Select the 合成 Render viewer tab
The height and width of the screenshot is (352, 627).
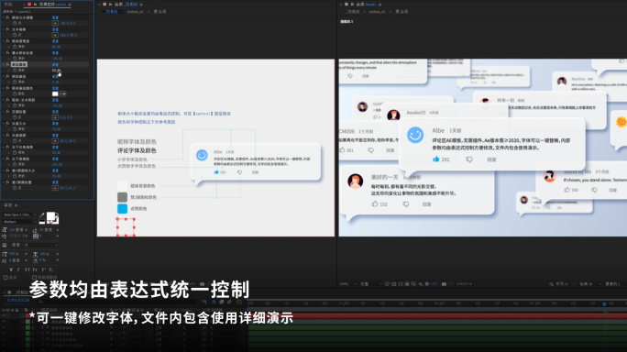pos(366,5)
